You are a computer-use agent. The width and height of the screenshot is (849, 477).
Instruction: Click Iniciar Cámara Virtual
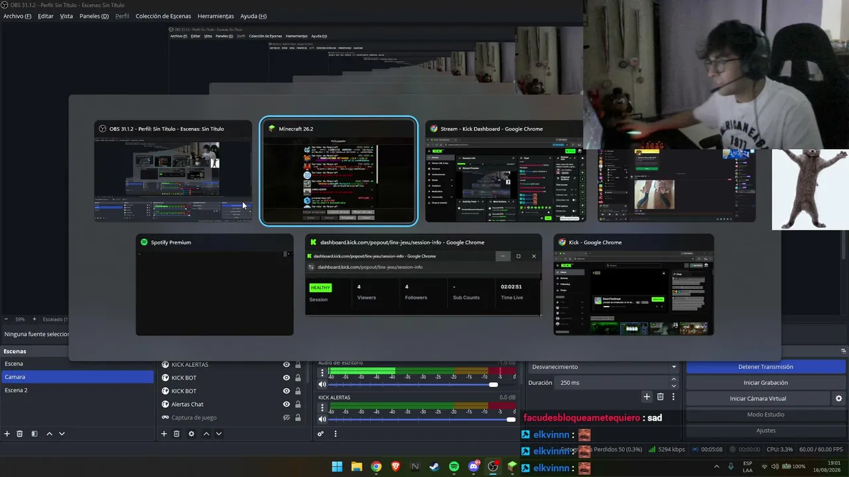point(757,399)
